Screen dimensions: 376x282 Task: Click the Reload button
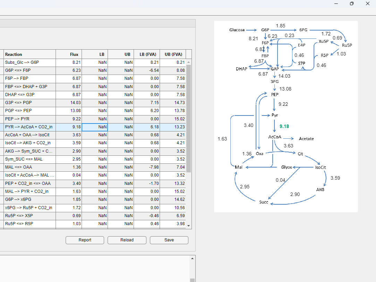[127, 240]
